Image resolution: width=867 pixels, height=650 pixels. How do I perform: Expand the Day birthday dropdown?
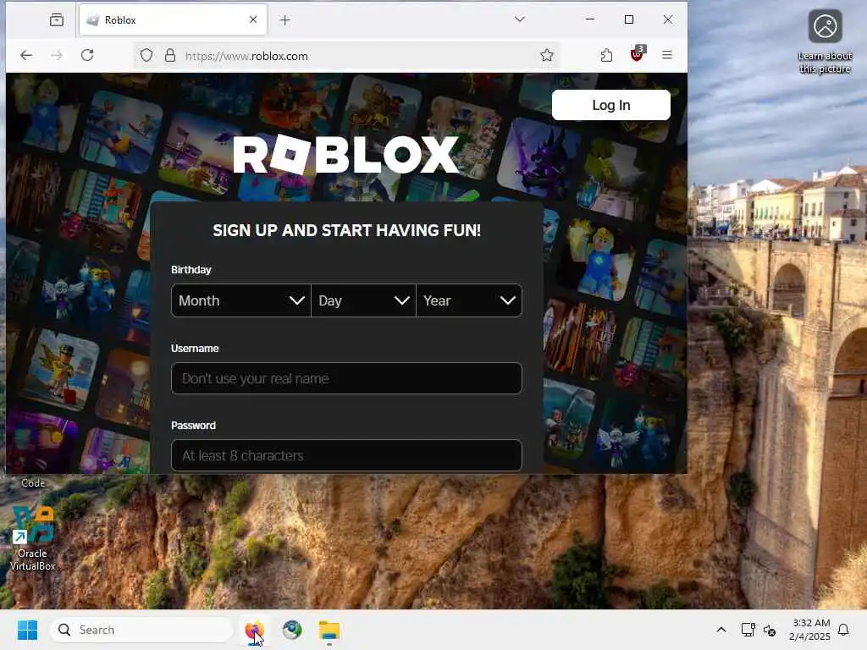[x=363, y=300]
